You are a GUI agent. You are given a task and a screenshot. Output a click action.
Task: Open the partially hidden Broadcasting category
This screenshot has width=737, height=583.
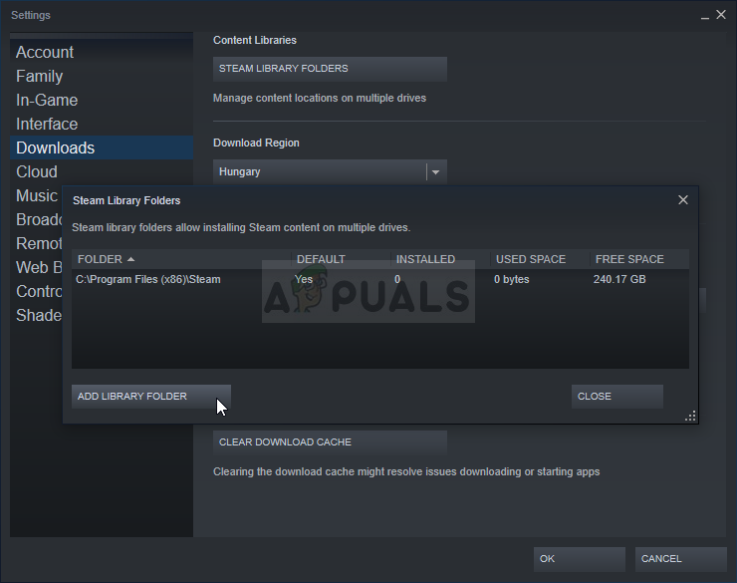[x=37, y=219]
